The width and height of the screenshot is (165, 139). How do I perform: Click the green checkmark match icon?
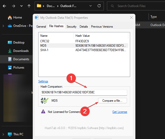point(45,101)
